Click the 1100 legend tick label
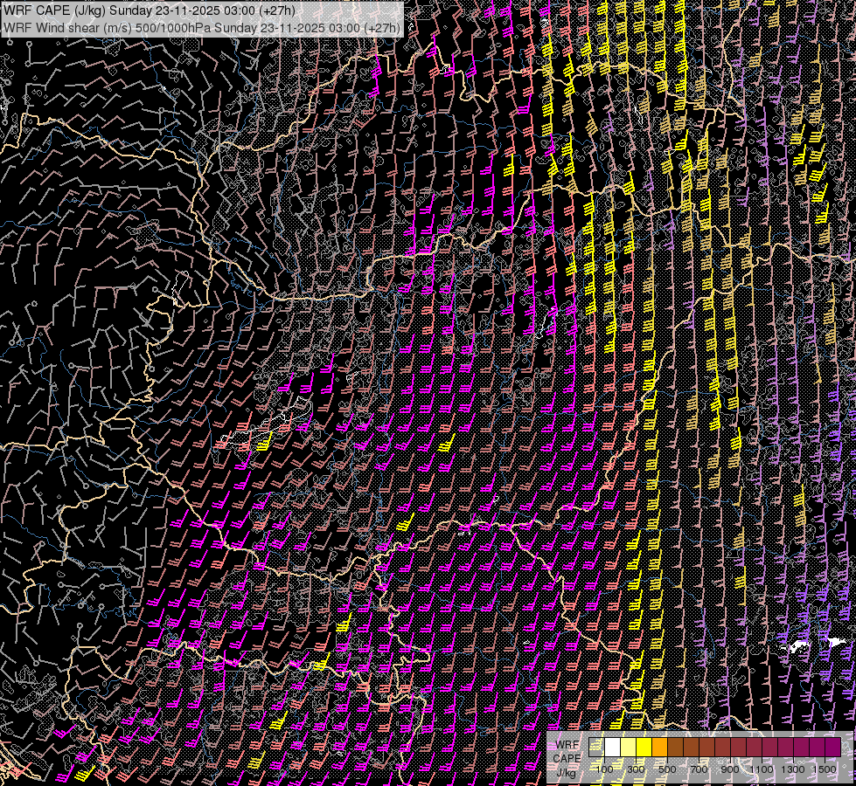 [762, 769]
